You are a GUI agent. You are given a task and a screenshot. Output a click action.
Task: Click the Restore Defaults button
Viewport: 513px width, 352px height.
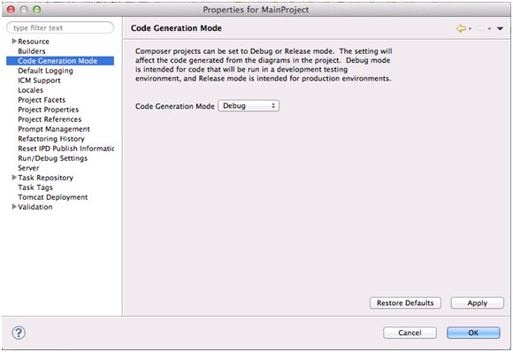(405, 303)
